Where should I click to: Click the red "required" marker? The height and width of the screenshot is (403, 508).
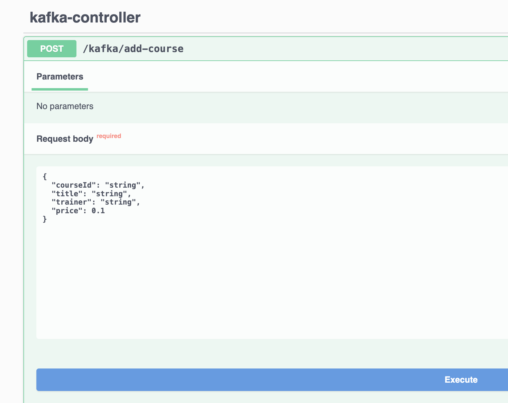click(x=109, y=136)
